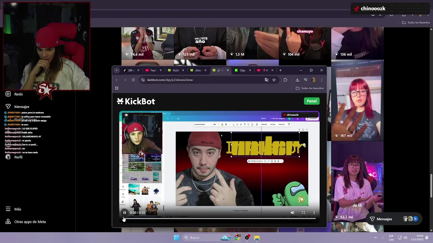Click the KickBot logo
This screenshot has width=433, height=243.
pyautogui.click(x=136, y=101)
